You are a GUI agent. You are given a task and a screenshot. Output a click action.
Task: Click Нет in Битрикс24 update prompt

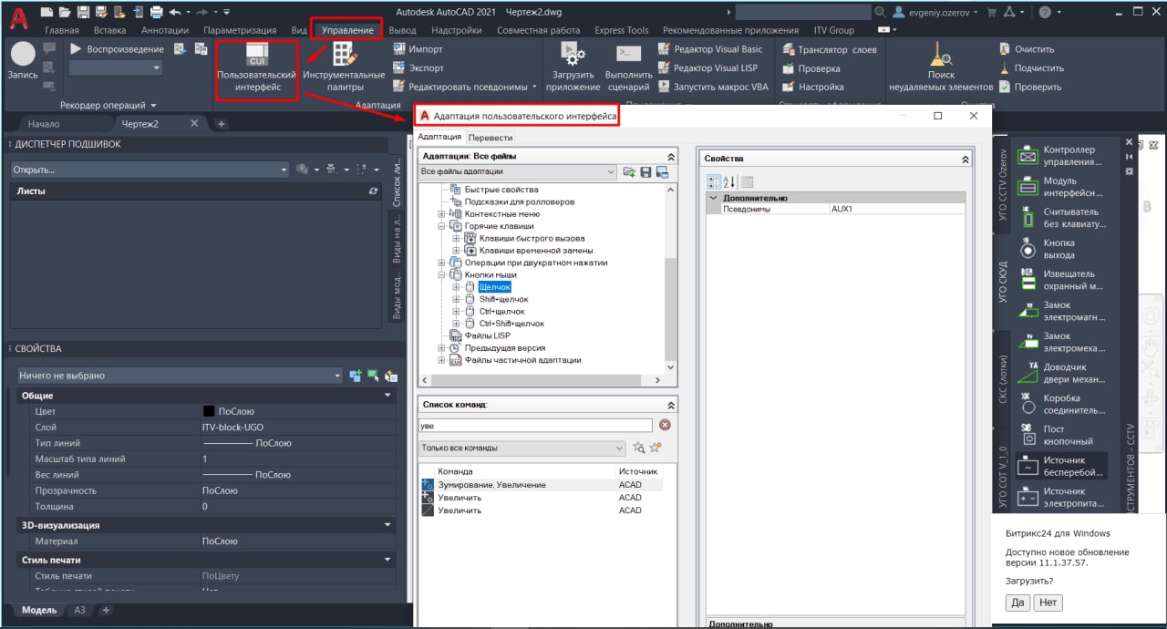1048,603
